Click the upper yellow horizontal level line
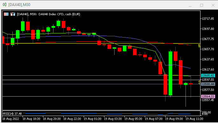This screenshot has height=123, width=218. pos(101,44)
